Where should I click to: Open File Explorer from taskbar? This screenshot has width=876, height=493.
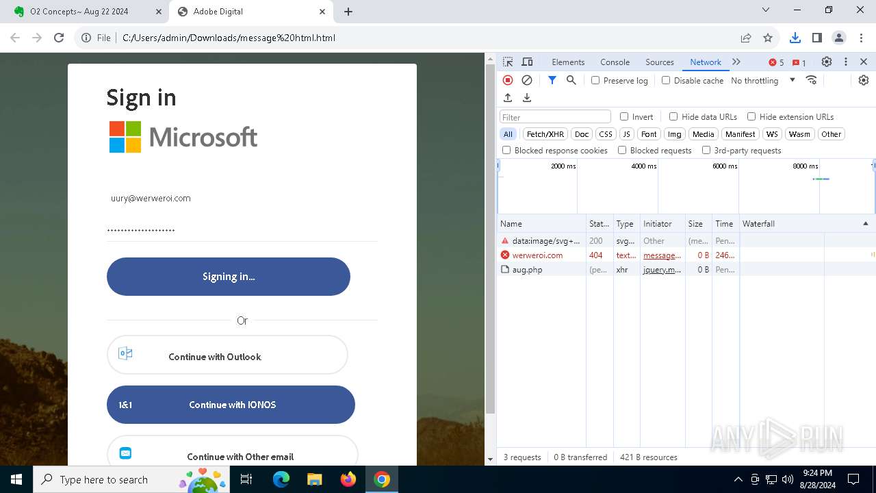click(x=315, y=479)
